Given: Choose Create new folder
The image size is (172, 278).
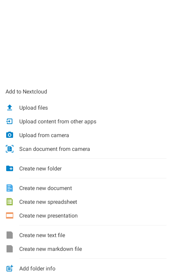Looking at the screenshot, I should [86, 168].
